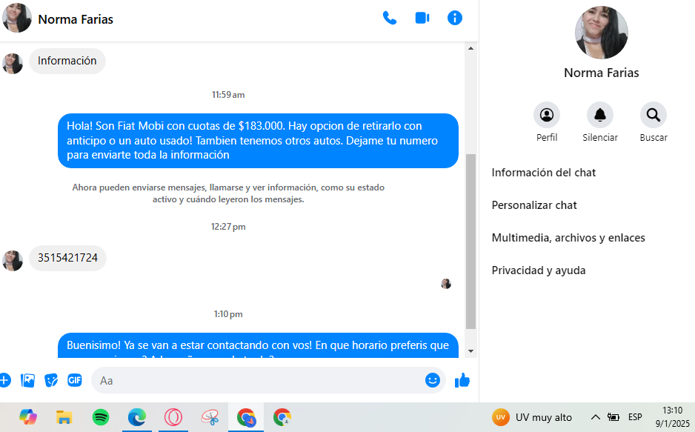
Task: Click the chat scrollbar down arrow
Action: pos(470,351)
